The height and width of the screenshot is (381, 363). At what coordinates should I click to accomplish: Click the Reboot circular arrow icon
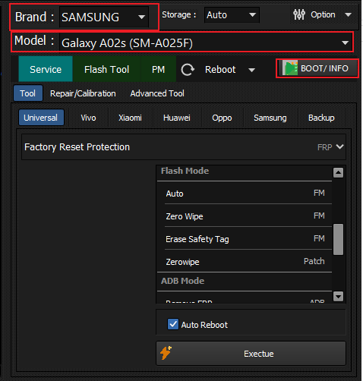coord(188,70)
